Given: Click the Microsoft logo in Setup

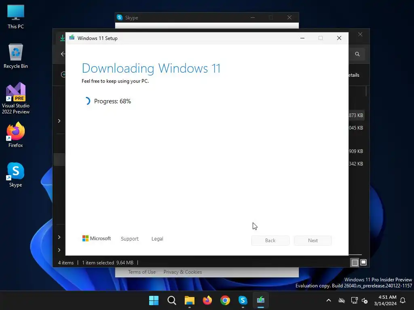Looking at the screenshot, I should (x=97, y=238).
